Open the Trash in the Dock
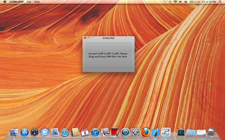The height and width of the screenshot is (140, 225). tap(211, 132)
